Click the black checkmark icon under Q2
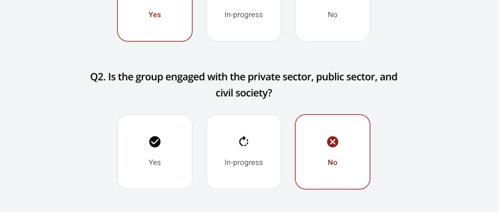 coord(154,142)
